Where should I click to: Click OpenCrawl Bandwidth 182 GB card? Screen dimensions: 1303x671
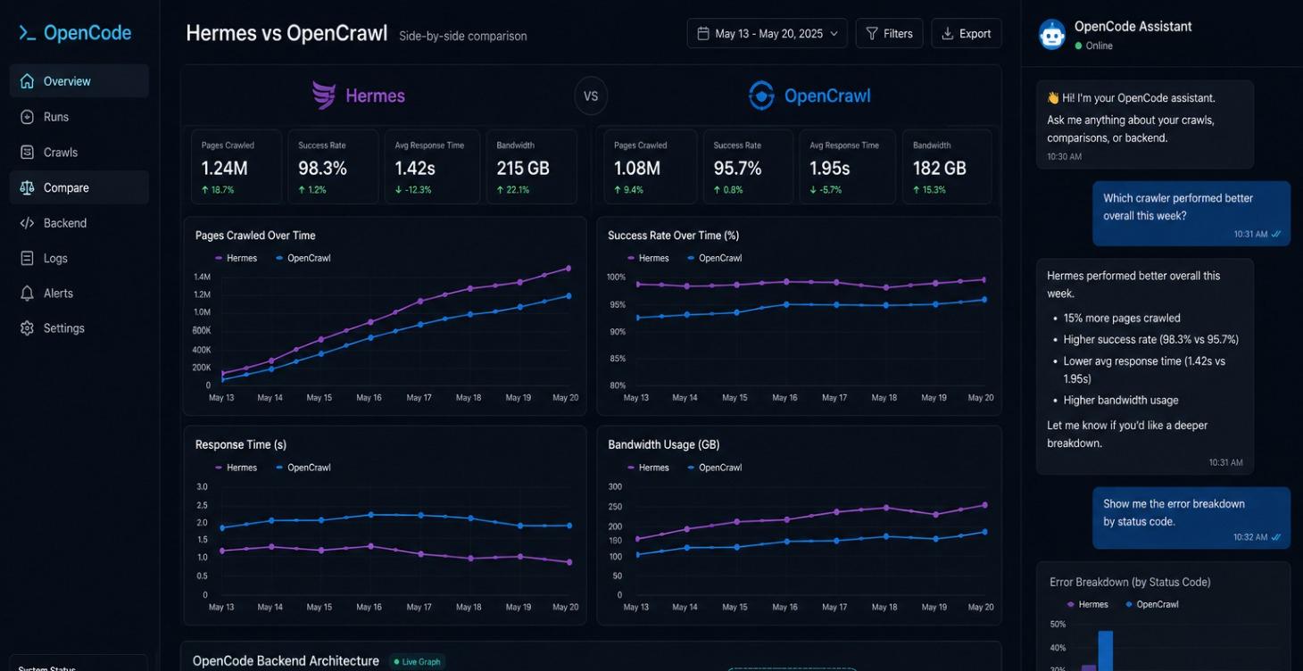[x=947, y=167]
